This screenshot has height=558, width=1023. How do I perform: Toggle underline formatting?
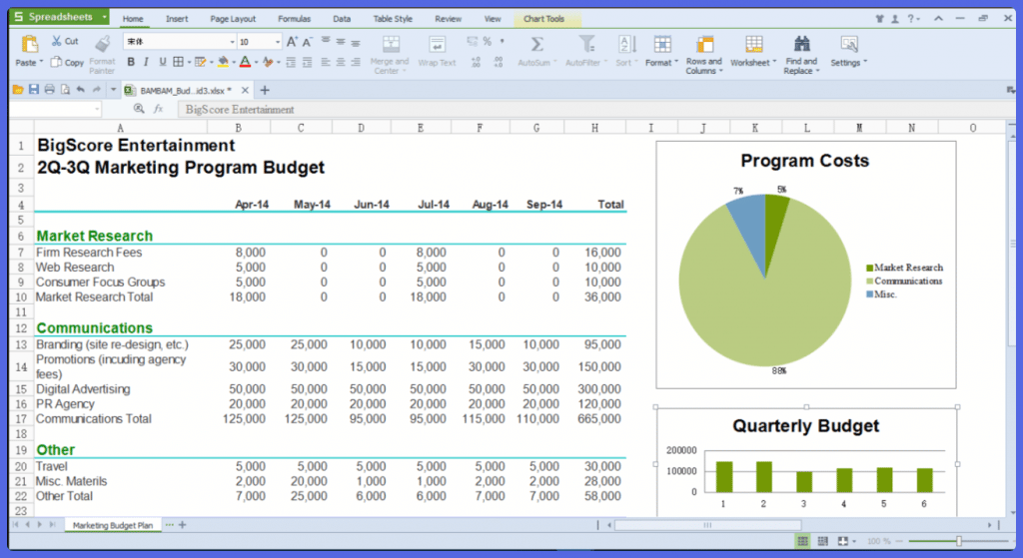pos(162,62)
